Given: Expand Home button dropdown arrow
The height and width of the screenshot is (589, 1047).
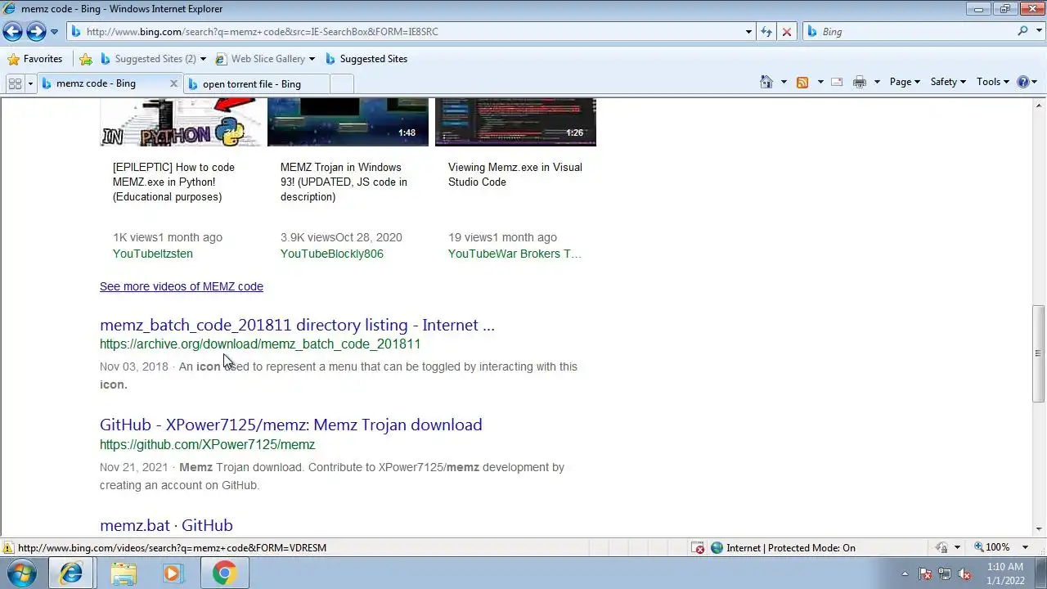Looking at the screenshot, I should tap(784, 82).
